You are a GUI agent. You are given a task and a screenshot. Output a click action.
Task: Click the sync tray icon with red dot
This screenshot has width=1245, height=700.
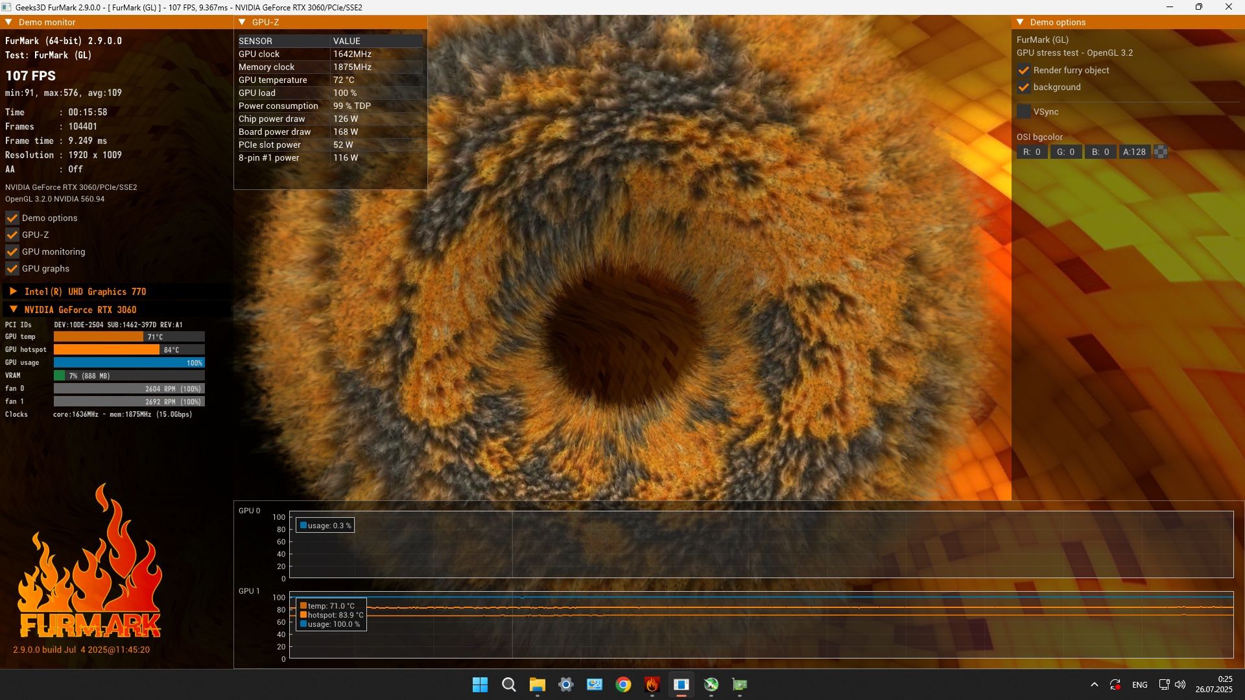click(1115, 684)
